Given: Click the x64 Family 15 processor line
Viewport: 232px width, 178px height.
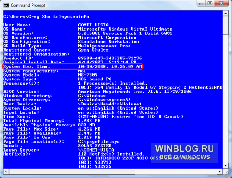Looking at the screenshot, I should (x=150, y=87).
